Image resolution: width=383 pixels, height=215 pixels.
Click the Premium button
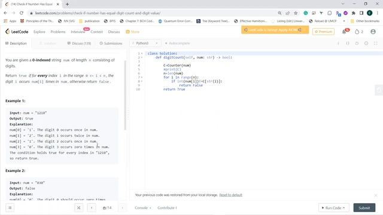click(323, 32)
